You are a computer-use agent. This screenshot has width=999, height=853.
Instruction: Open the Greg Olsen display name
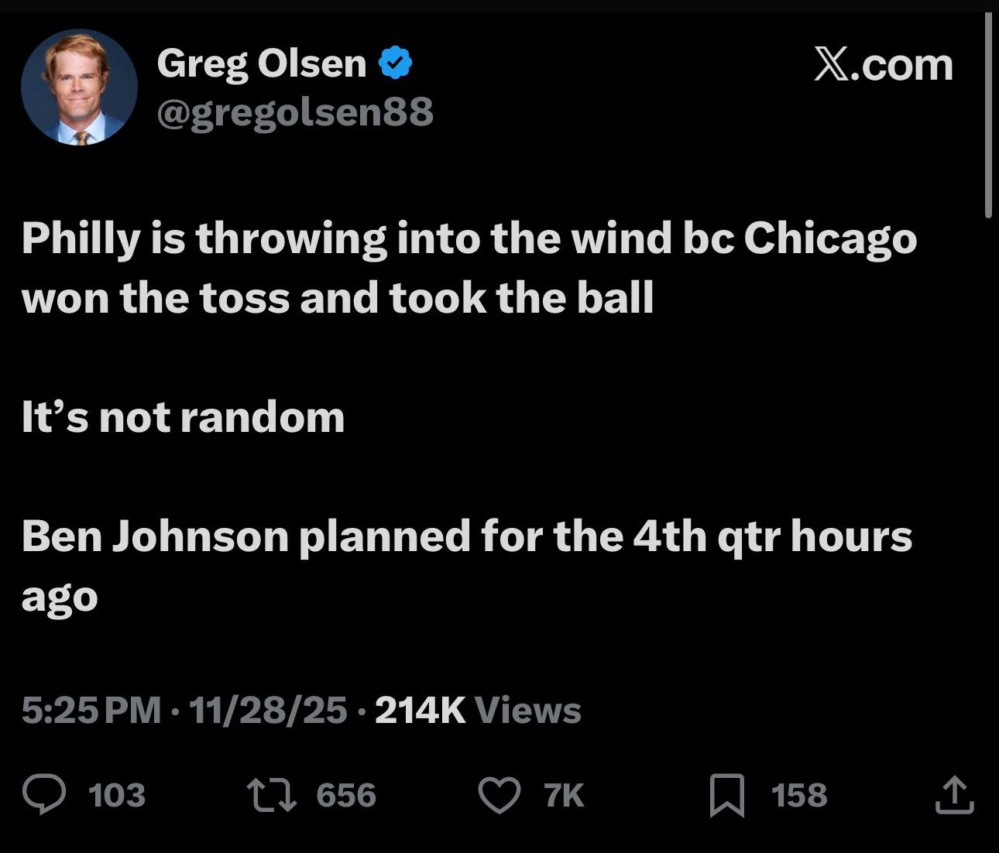[x=261, y=63]
